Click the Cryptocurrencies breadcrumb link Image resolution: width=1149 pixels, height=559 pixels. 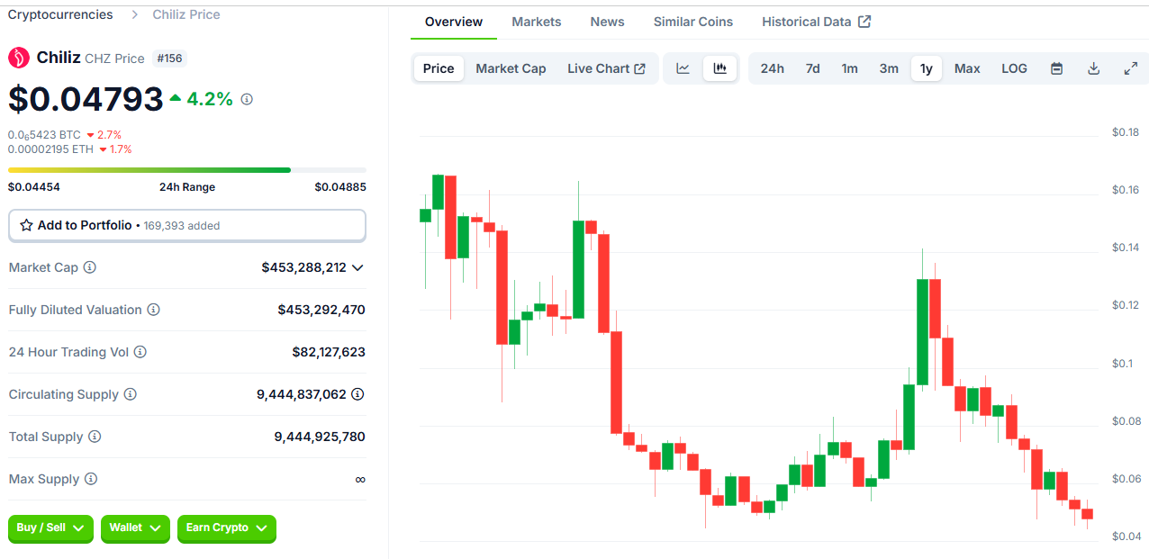(59, 14)
